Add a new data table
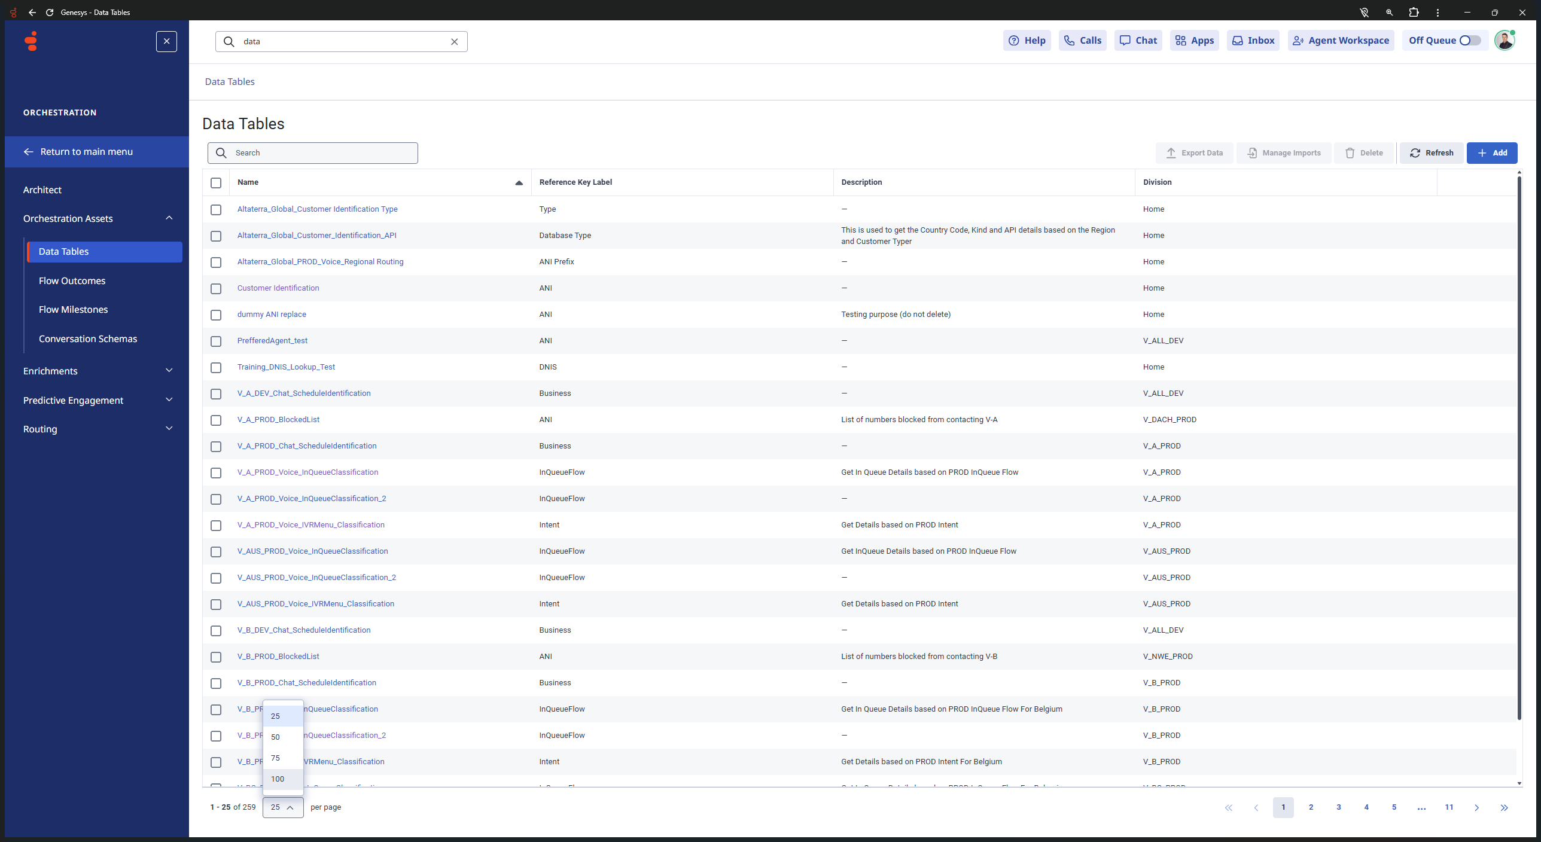1541x842 pixels. [1492, 152]
